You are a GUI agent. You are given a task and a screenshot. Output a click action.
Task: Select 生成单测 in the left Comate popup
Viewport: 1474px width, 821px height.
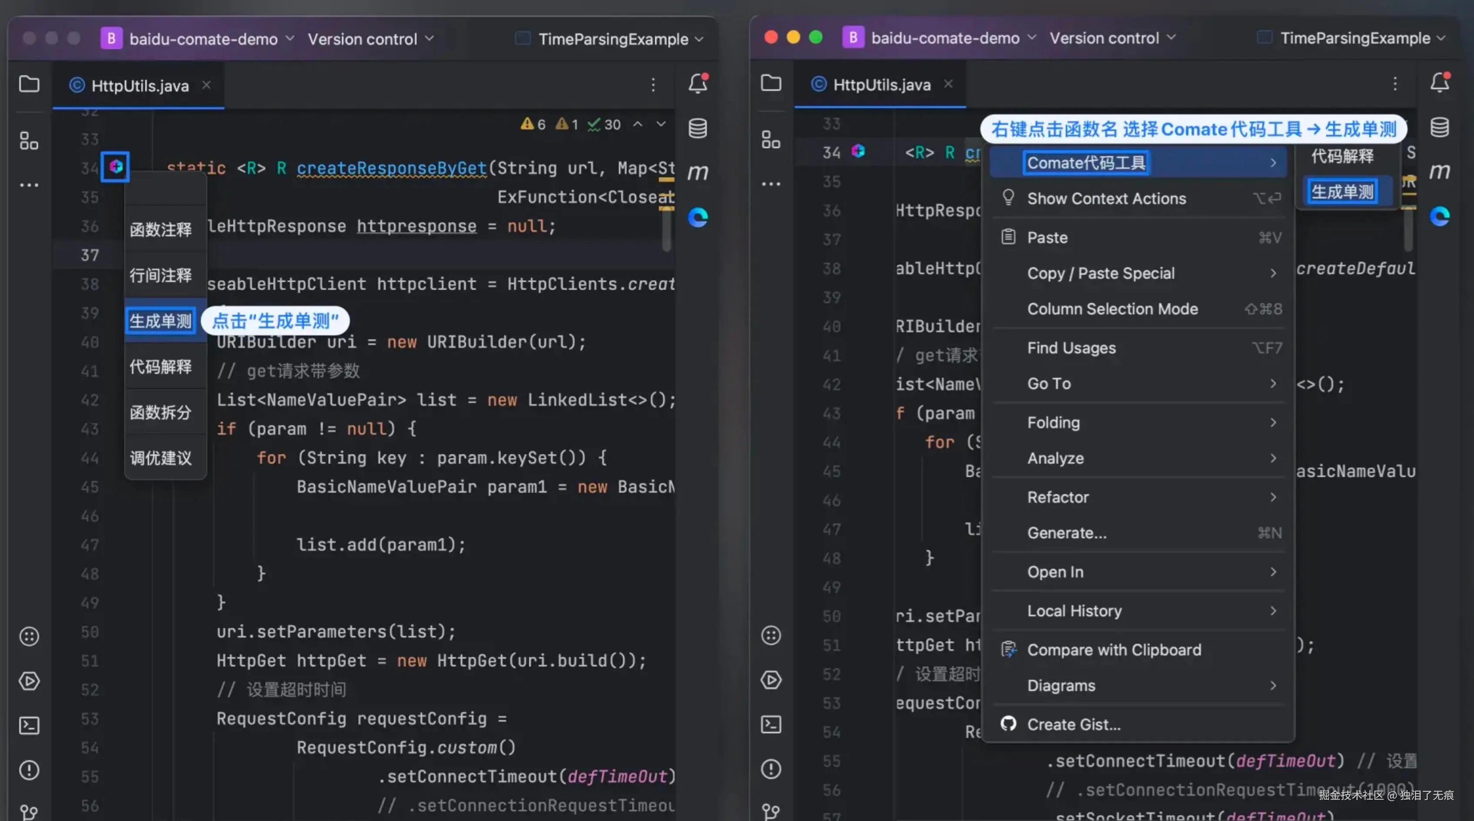click(x=160, y=321)
